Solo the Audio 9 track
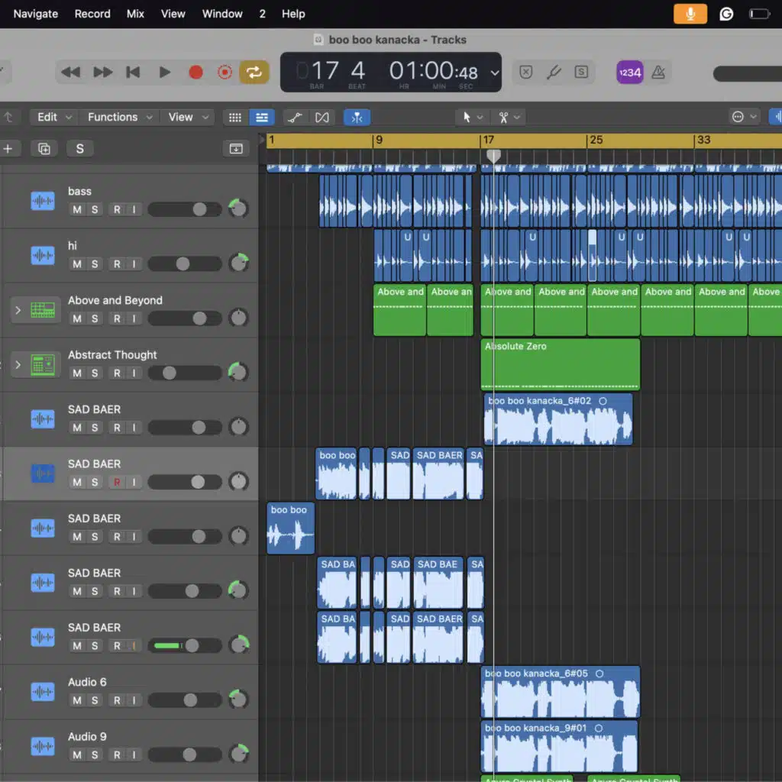 coord(95,755)
